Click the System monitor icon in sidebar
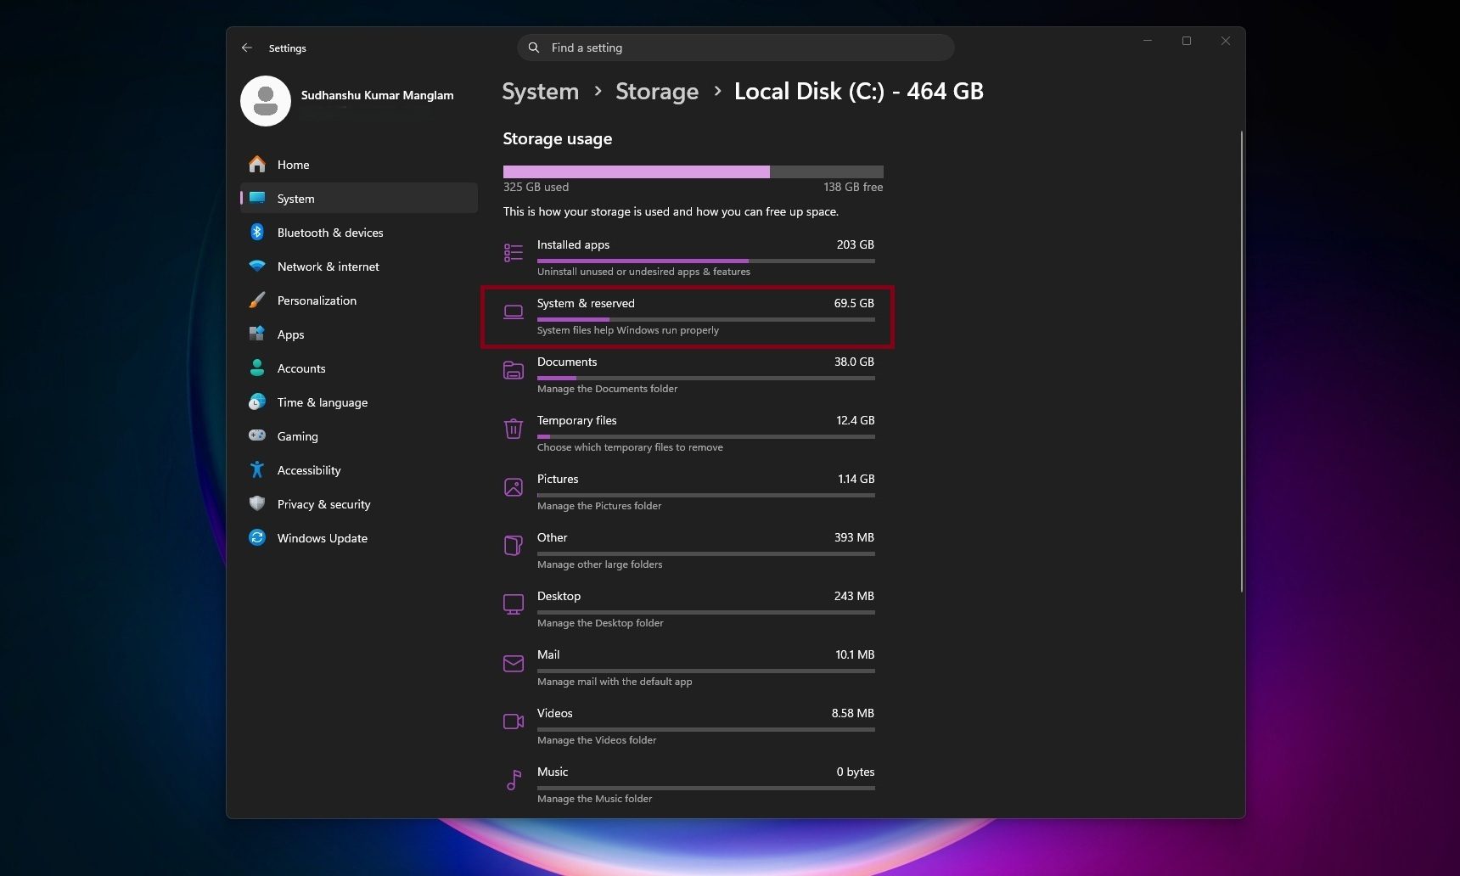The width and height of the screenshot is (1460, 876). (257, 199)
